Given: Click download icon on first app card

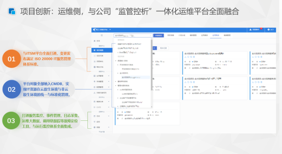Looking at the screenshot, I should tap(185, 57).
